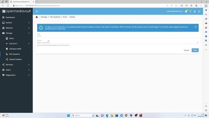Click the Storage sidebar label
Image resolution: width=209 pixels, height=118 pixels.
(9, 33)
